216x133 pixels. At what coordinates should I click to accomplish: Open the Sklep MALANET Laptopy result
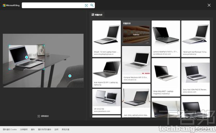166,77
